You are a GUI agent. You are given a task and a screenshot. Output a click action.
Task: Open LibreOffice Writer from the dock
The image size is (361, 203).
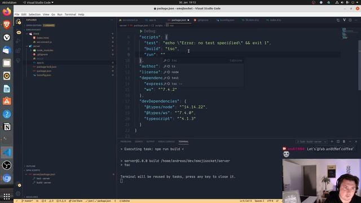[x=7, y=89]
